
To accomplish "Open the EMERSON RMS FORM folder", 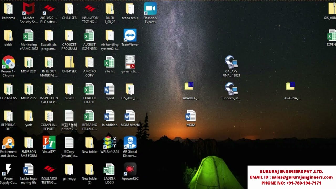I will pos(29,147).
